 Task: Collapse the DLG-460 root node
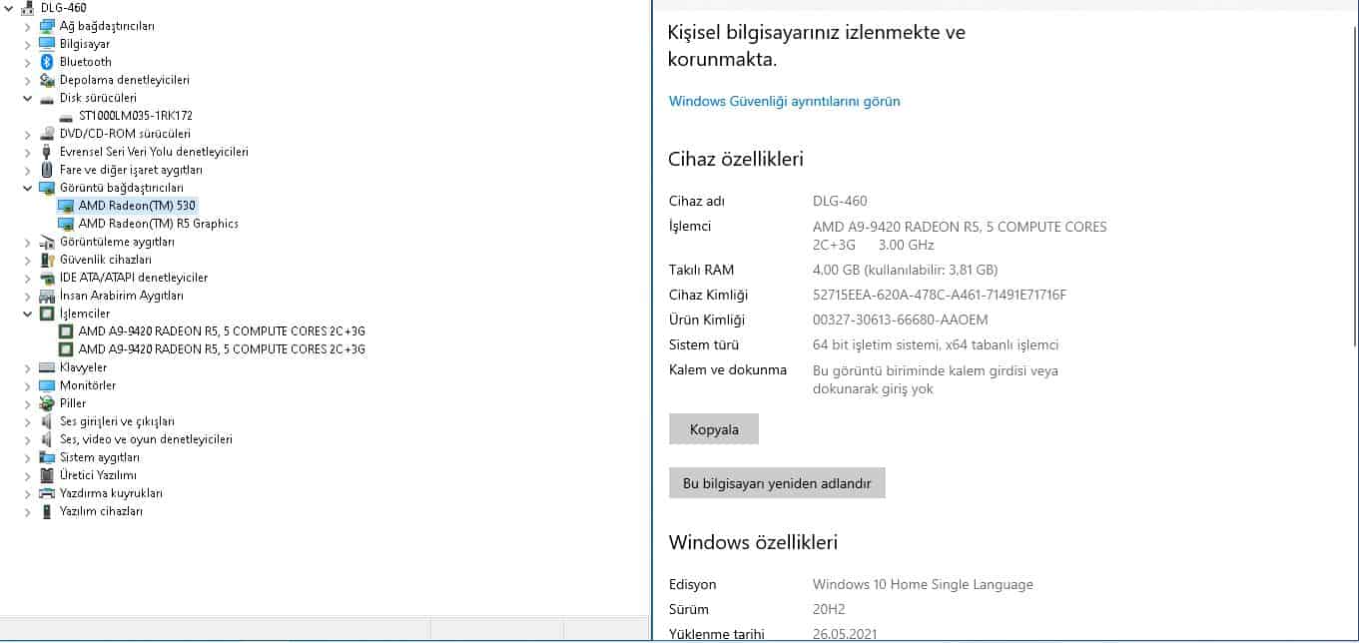click(x=9, y=8)
